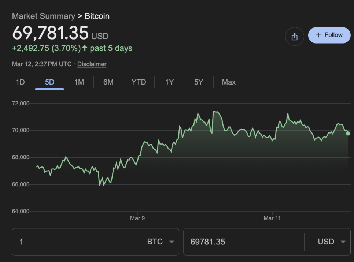
Task: View the 5Y chart range
Action: coord(199,82)
